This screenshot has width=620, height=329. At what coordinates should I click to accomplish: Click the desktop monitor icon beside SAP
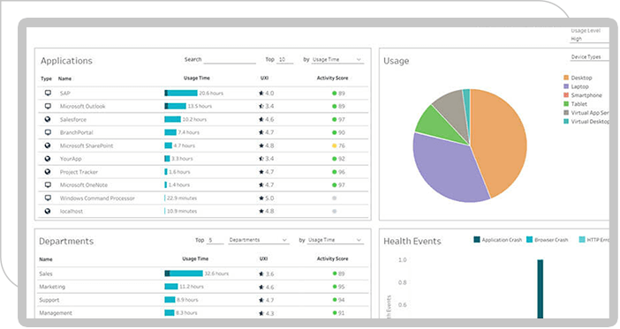click(48, 93)
